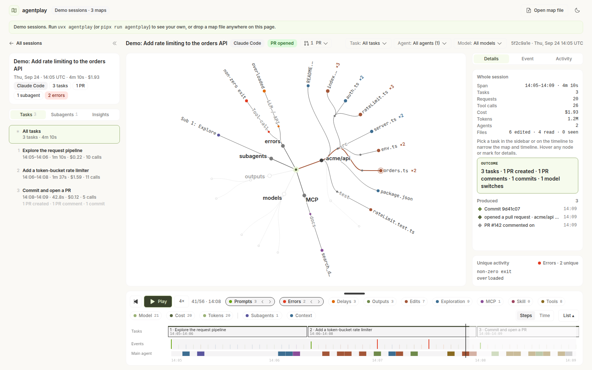
Task: Toggle the MCP filter chip
Action: click(490, 302)
